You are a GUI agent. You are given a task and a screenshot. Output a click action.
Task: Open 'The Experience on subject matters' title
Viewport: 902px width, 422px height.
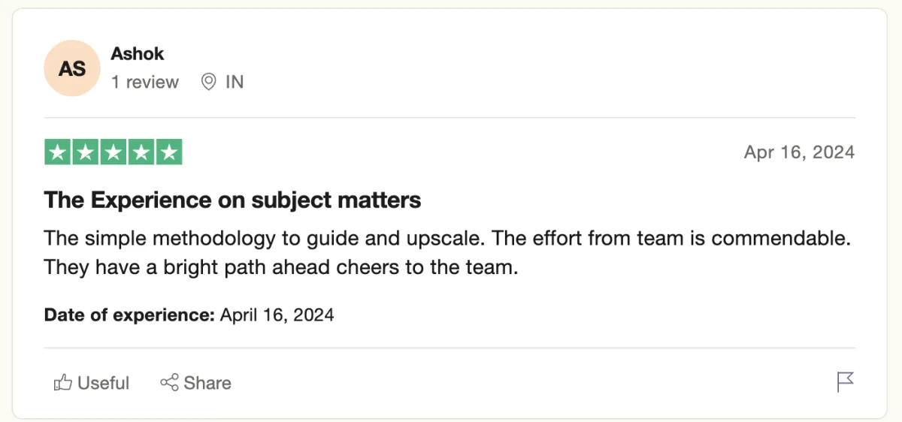(232, 200)
